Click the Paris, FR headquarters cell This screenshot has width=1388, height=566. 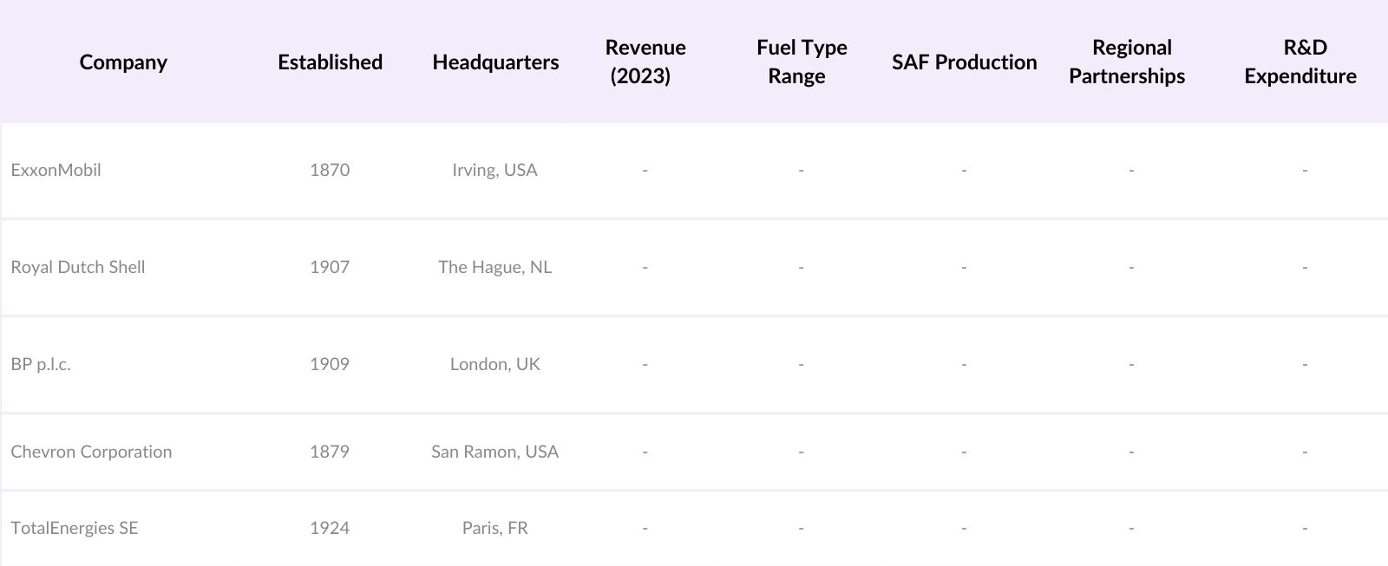[x=494, y=528]
